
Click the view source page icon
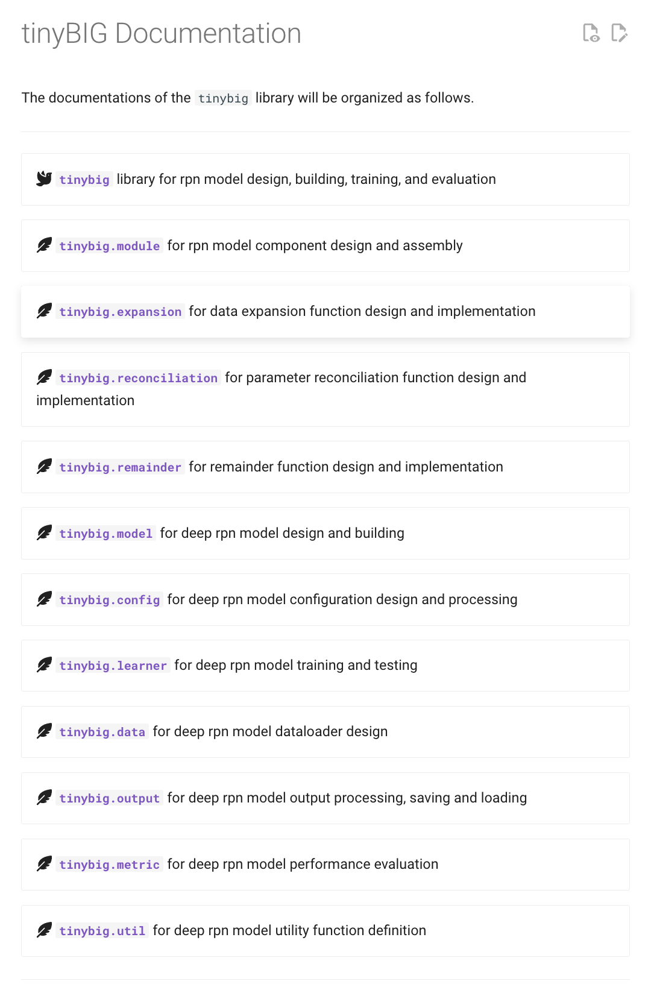(x=591, y=33)
